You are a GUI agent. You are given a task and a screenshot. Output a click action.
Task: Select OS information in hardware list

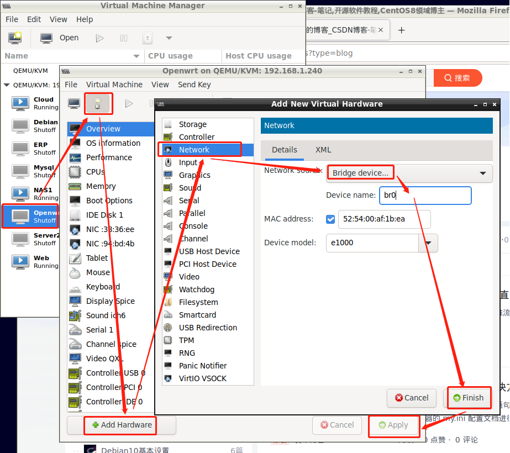pos(111,143)
